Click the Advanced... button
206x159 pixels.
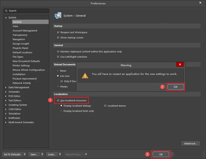pos(191,144)
